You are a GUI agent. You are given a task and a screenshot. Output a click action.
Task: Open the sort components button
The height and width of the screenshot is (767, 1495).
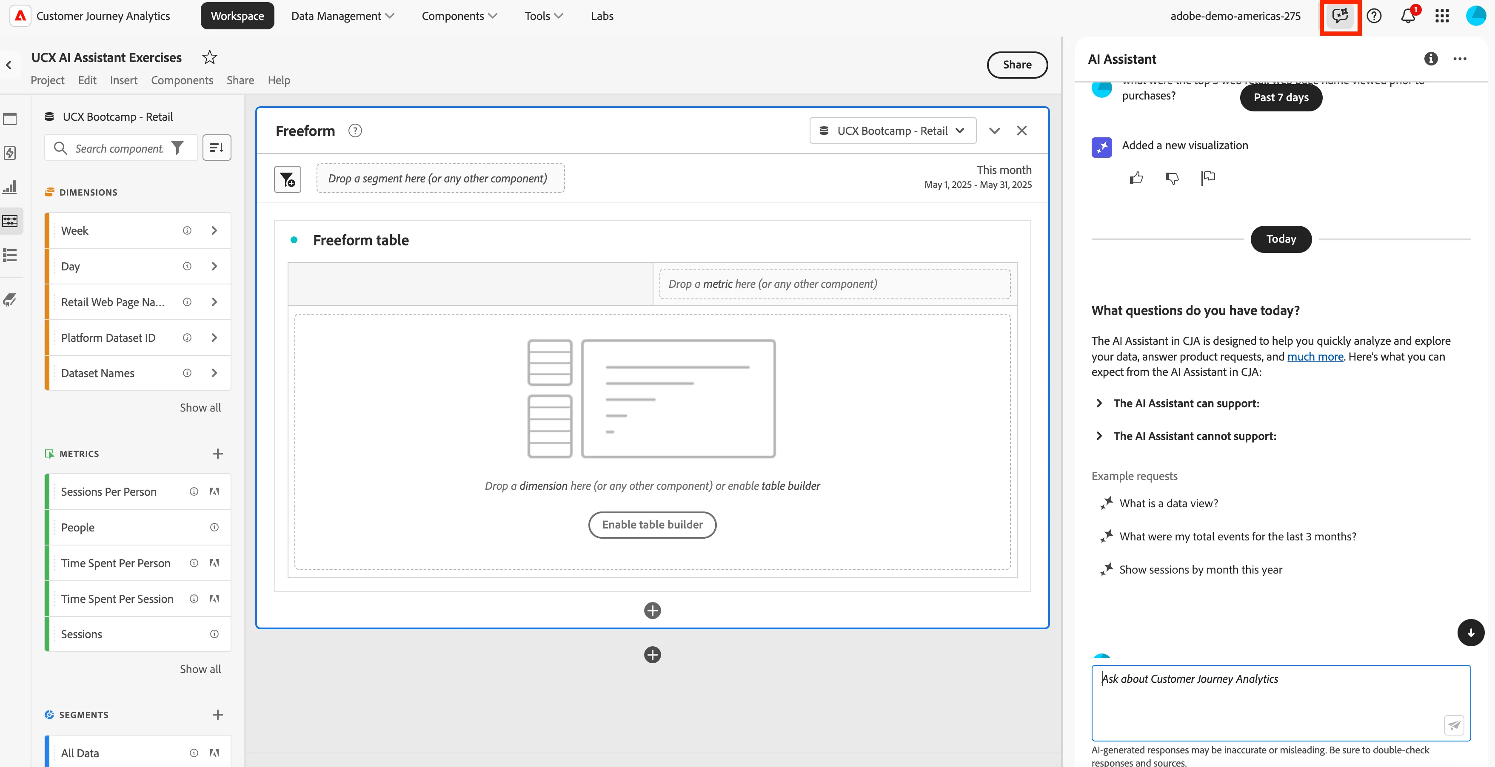(217, 148)
